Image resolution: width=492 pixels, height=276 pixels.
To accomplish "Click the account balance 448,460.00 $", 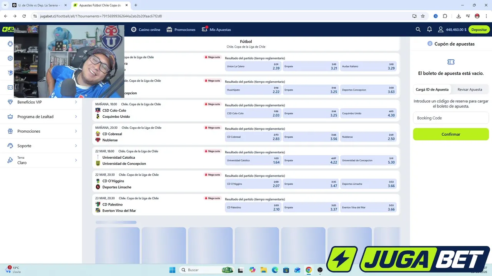I will pyautogui.click(x=456, y=30).
